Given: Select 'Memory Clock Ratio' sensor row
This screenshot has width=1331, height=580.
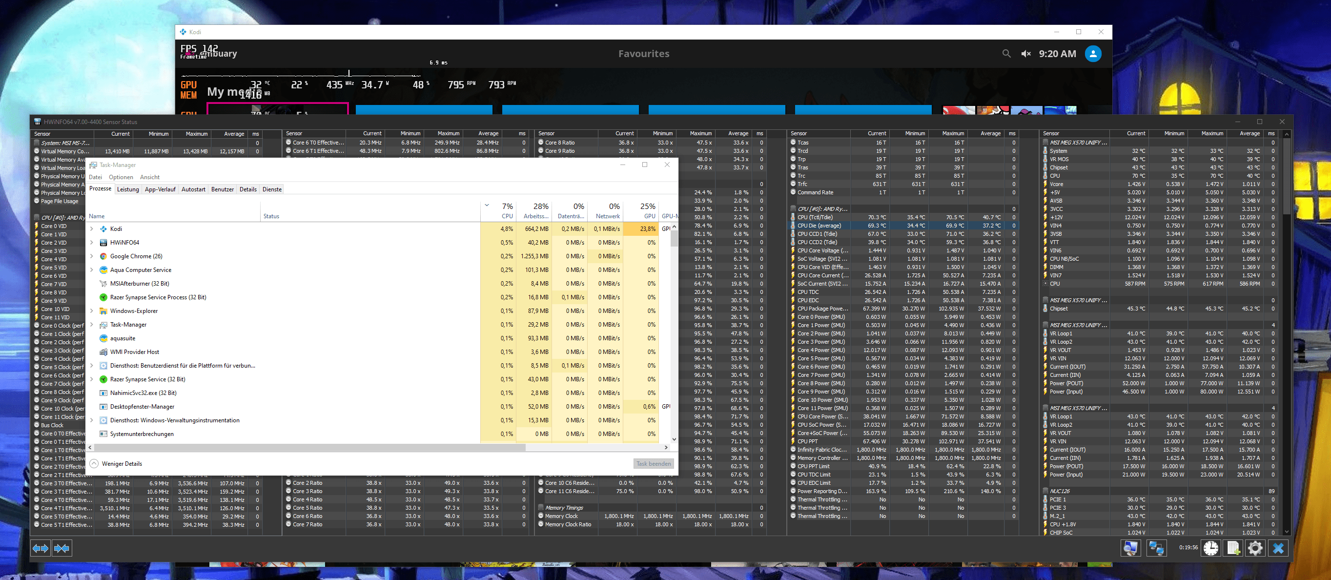Looking at the screenshot, I should click(651, 525).
